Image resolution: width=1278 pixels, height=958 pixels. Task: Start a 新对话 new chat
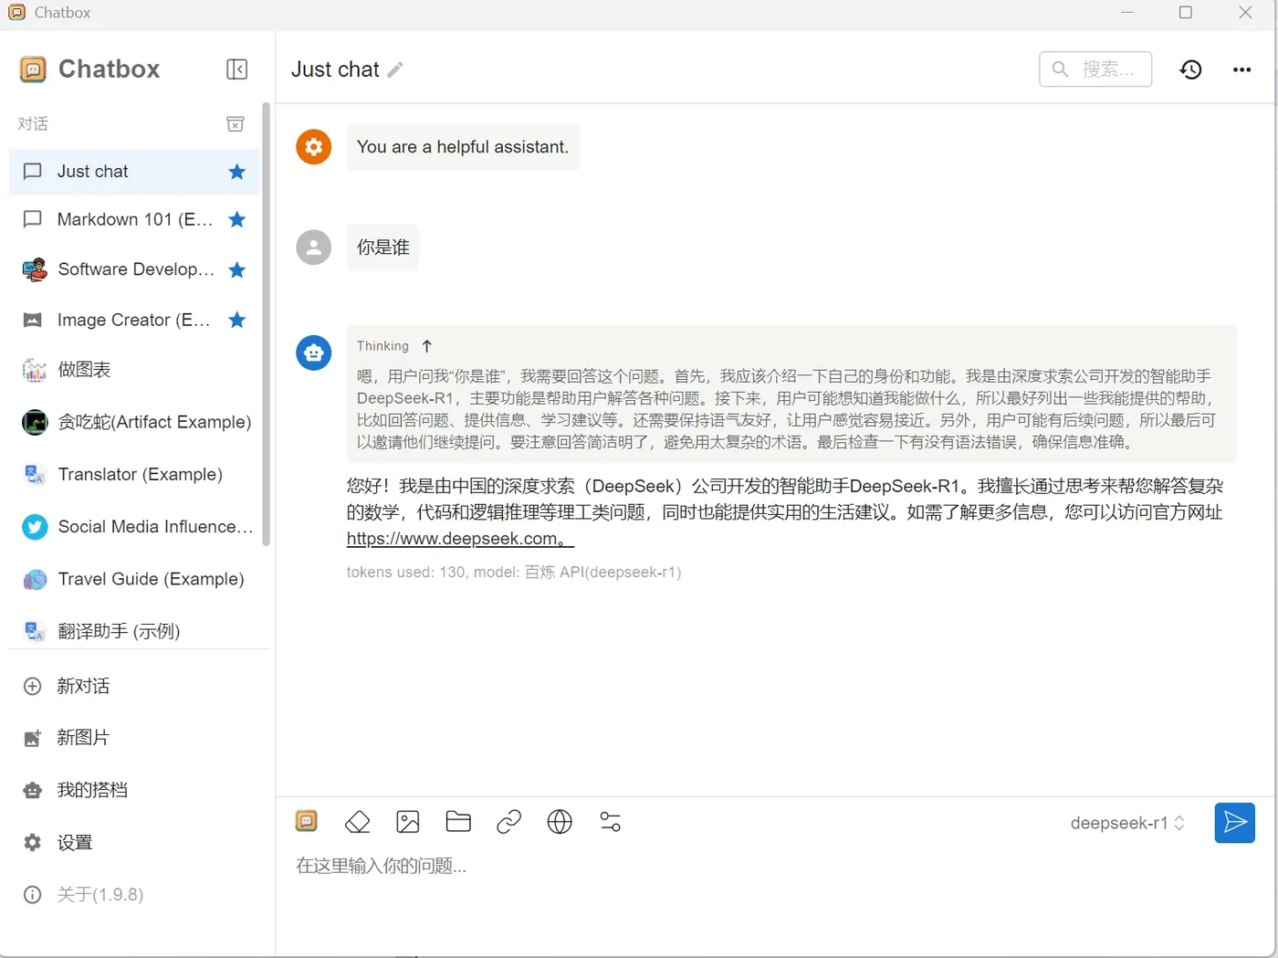pyautogui.click(x=137, y=686)
